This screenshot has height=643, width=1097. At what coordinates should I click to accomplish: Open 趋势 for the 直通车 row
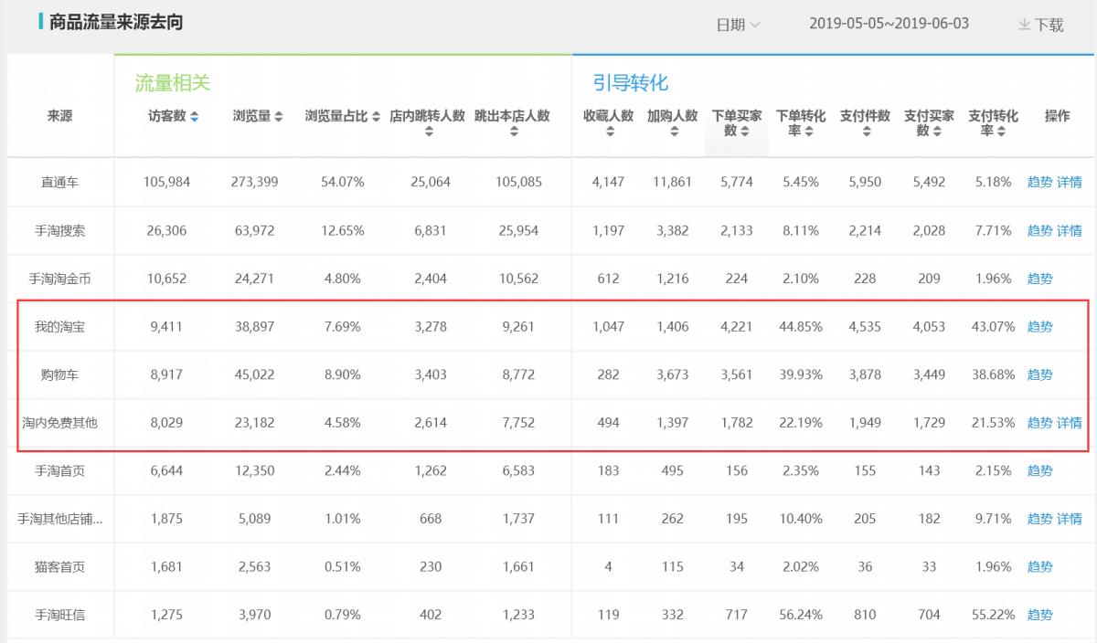pyautogui.click(x=1039, y=182)
